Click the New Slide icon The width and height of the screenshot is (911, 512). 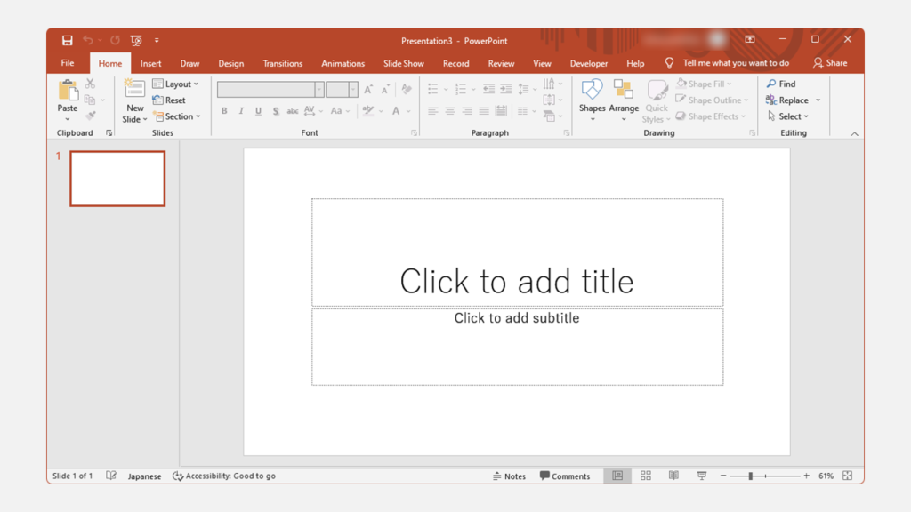(134, 89)
